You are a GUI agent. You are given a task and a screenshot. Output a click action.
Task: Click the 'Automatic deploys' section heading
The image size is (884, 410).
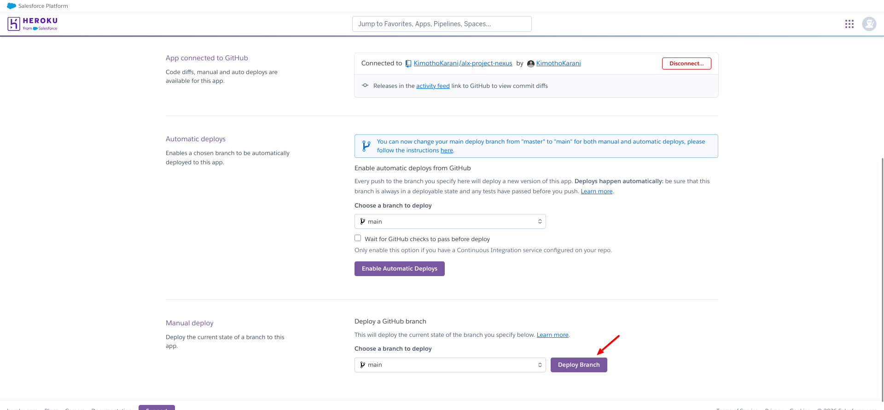point(196,139)
